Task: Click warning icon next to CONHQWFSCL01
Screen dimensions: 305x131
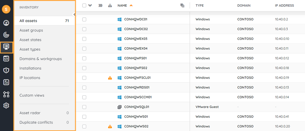Action: [x=110, y=78]
